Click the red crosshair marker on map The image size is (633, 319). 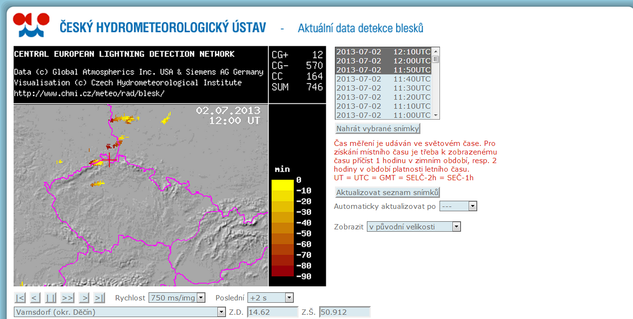click(109, 160)
